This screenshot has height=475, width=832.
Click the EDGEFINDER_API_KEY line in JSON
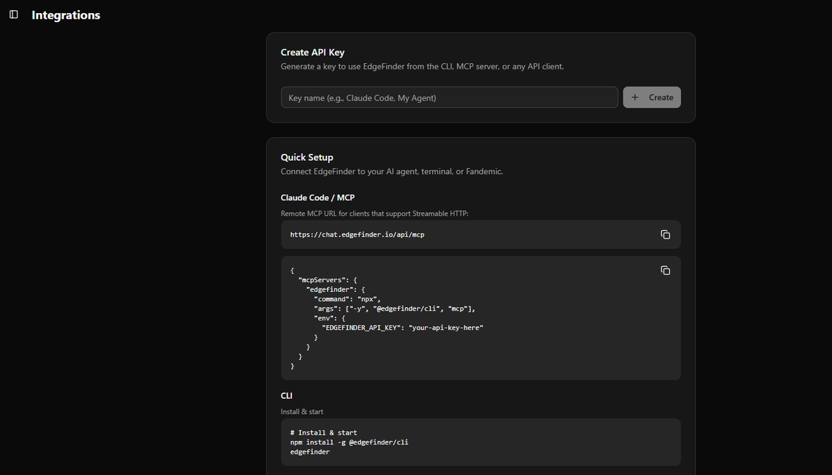point(402,327)
